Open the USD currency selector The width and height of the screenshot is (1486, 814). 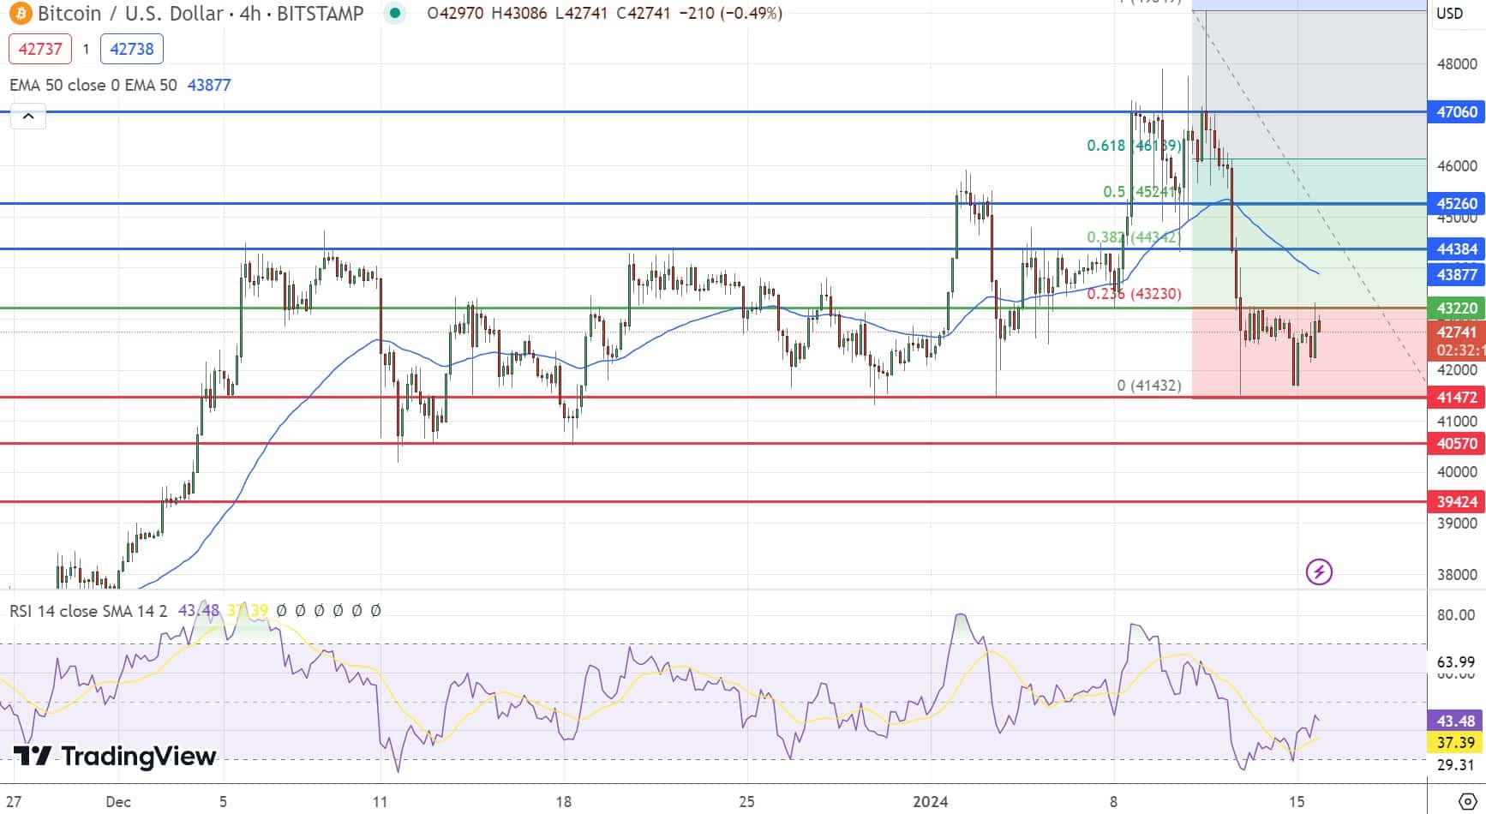(1449, 14)
